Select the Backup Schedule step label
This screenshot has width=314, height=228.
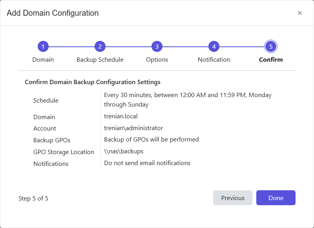(100, 59)
